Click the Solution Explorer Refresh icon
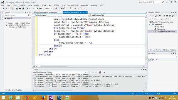 click(167, 16)
